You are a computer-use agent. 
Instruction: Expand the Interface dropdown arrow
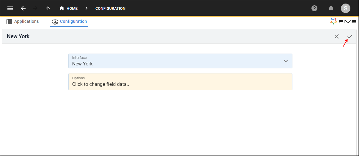coord(286,61)
